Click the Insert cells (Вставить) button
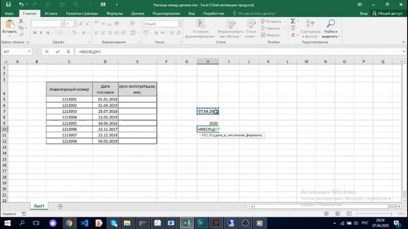The height and width of the screenshot is (229, 408). [272, 22]
